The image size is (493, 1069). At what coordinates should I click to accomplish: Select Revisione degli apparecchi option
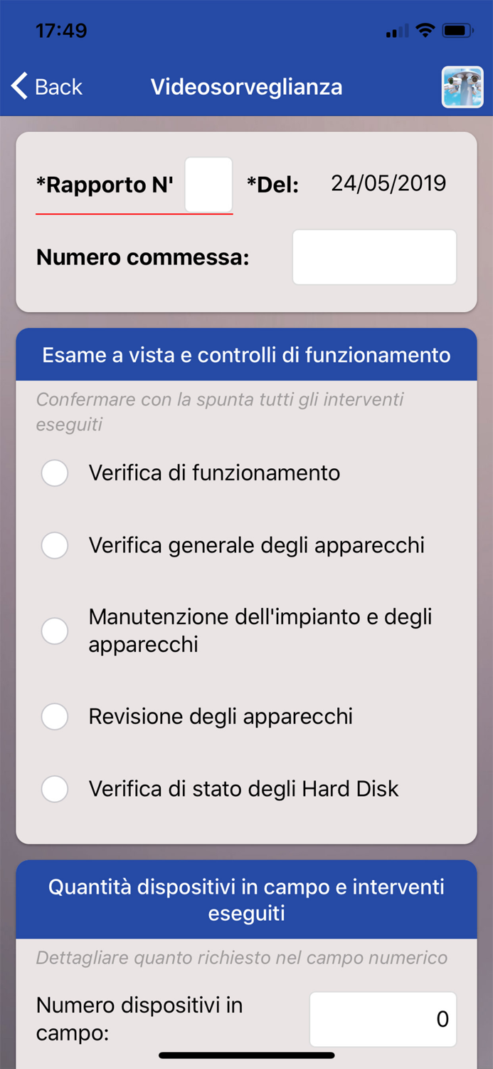tap(55, 716)
